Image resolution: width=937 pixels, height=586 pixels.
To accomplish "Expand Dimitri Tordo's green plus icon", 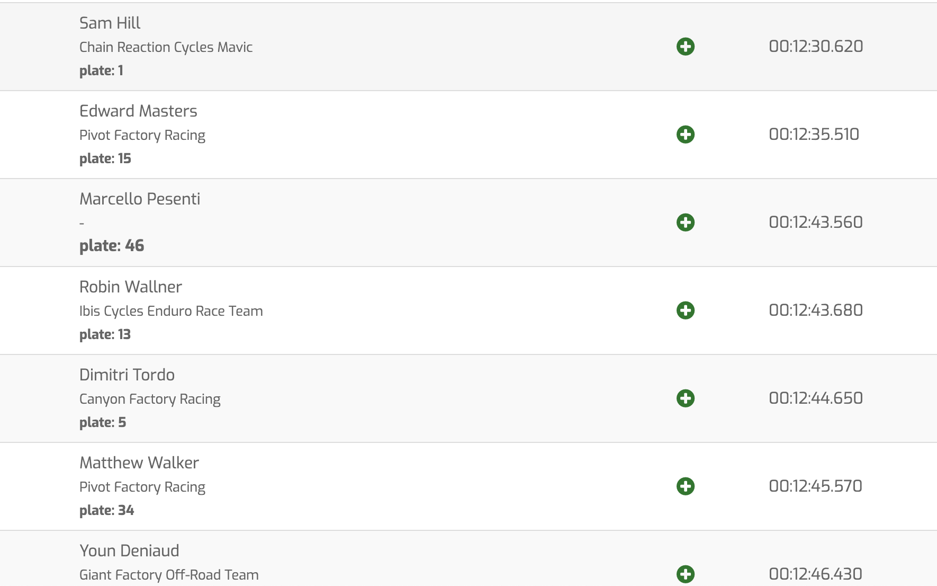I will click(686, 398).
